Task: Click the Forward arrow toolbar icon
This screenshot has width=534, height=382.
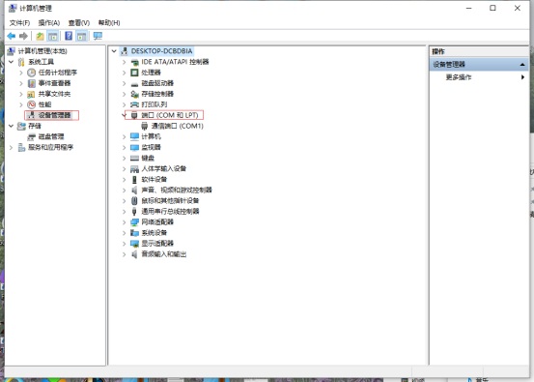Action: tap(23, 36)
